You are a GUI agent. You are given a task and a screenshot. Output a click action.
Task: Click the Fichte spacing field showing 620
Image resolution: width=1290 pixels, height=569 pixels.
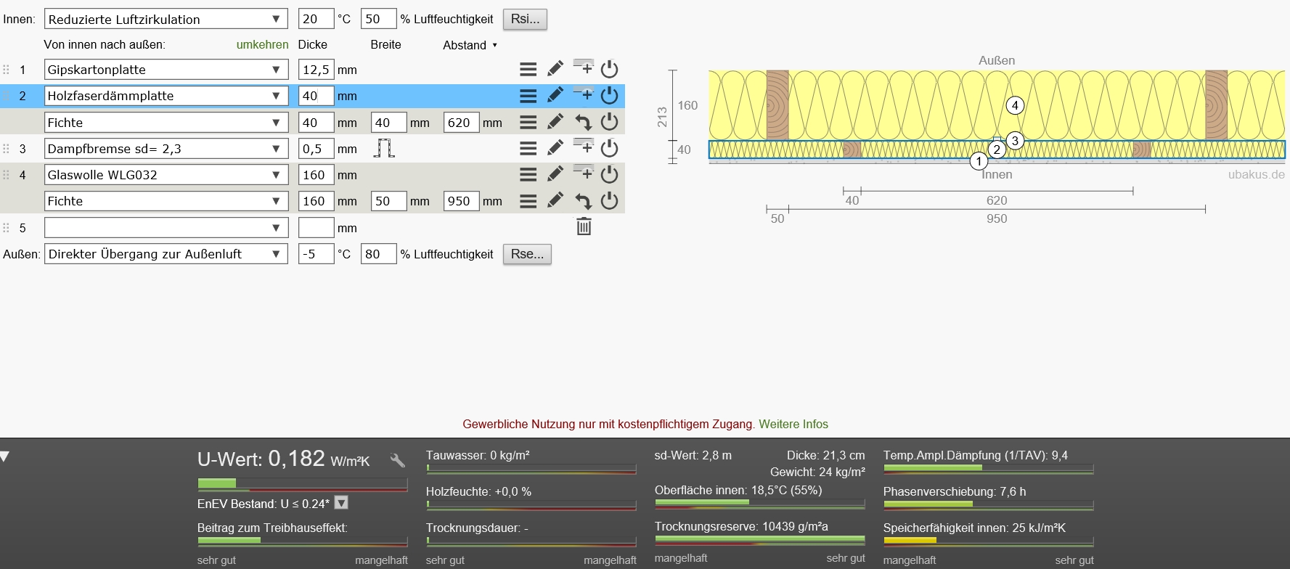[x=461, y=123]
